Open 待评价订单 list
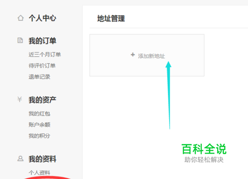This screenshot has width=248, height=179. click(x=42, y=66)
